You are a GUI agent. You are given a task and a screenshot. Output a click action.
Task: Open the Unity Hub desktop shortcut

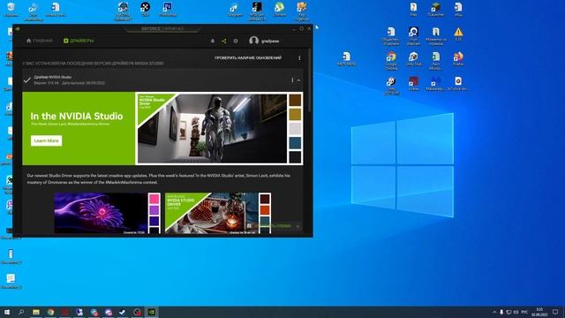[413, 59]
